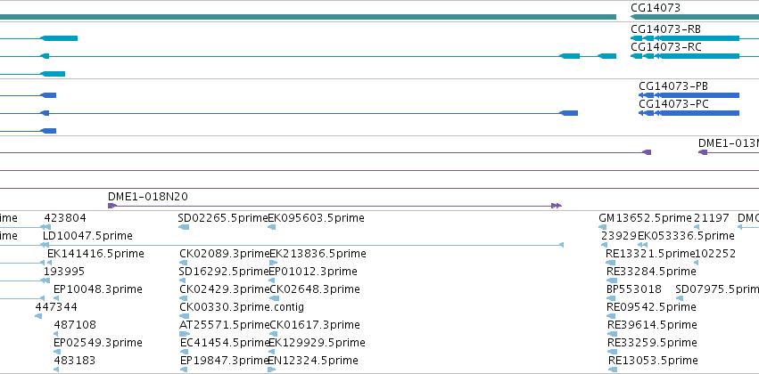Click EST 483183 label
The image size is (759, 374).
tap(75, 361)
